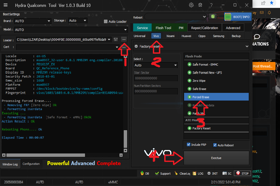Click the Forced Erase plus icon
Image resolution: width=280 pixels, height=186 pixels.
(x=189, y=97)
